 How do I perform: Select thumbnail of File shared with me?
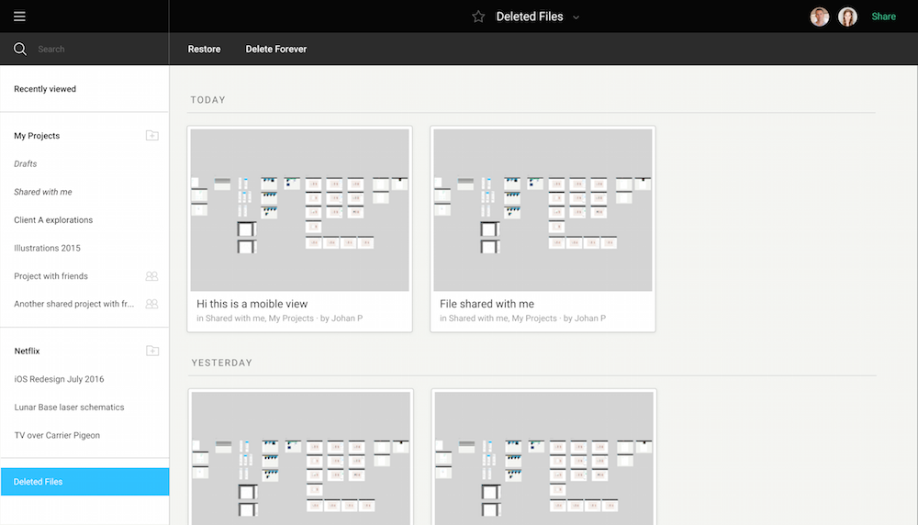tap(543, 210)
